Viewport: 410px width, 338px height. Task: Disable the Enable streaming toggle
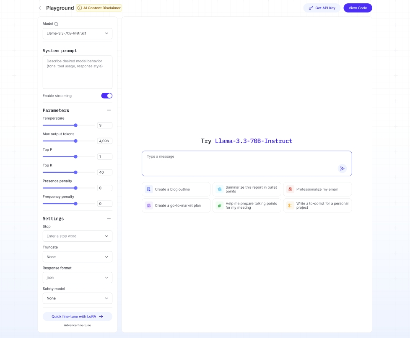(x=107, y=96)
